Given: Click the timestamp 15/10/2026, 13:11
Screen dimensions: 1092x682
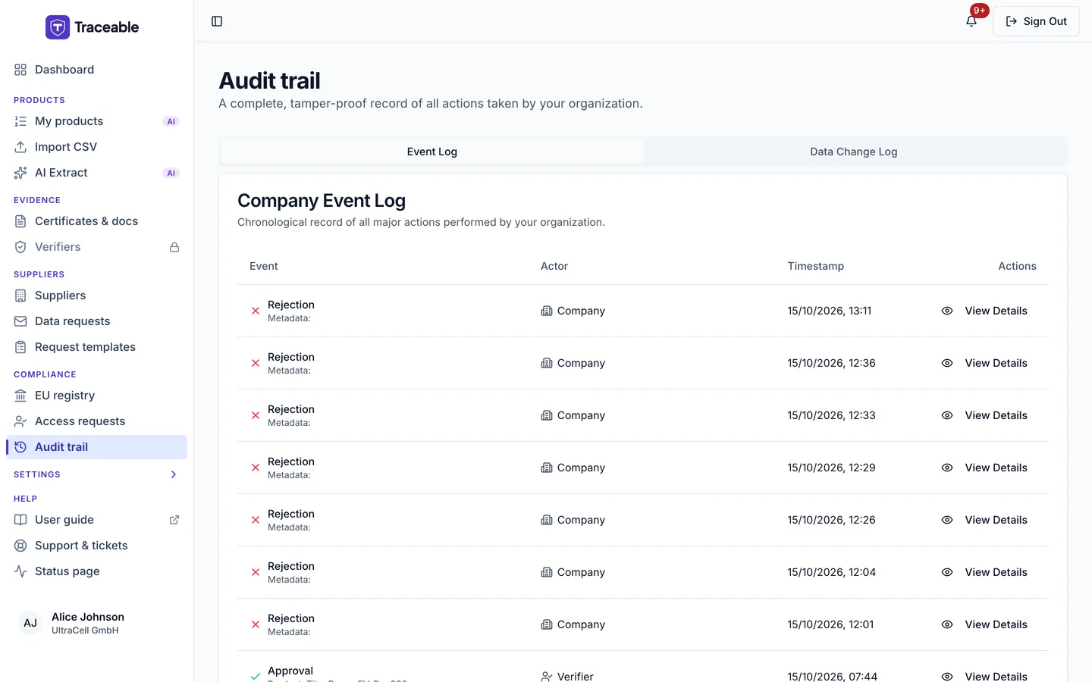Looking at the screenshot, I should (830, 311).
